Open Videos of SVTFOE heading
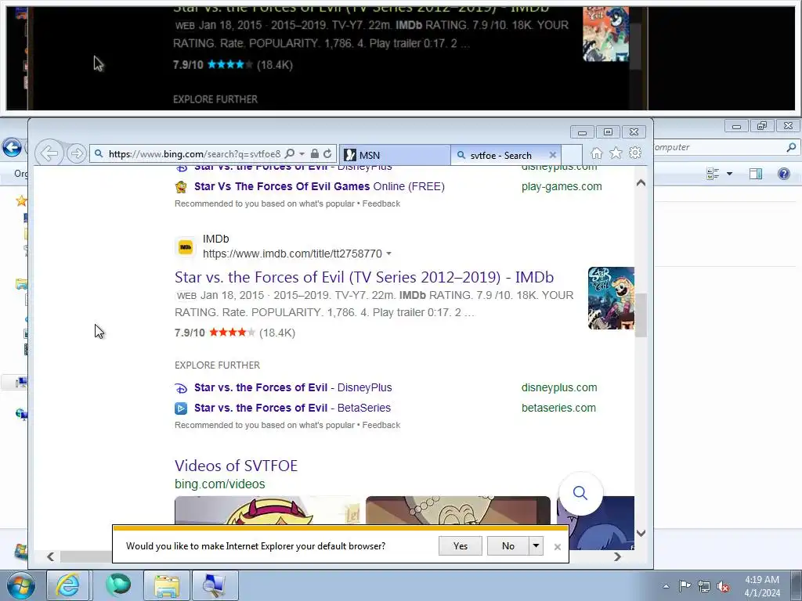Screen dimensions: 802x601 coord(236,466)
